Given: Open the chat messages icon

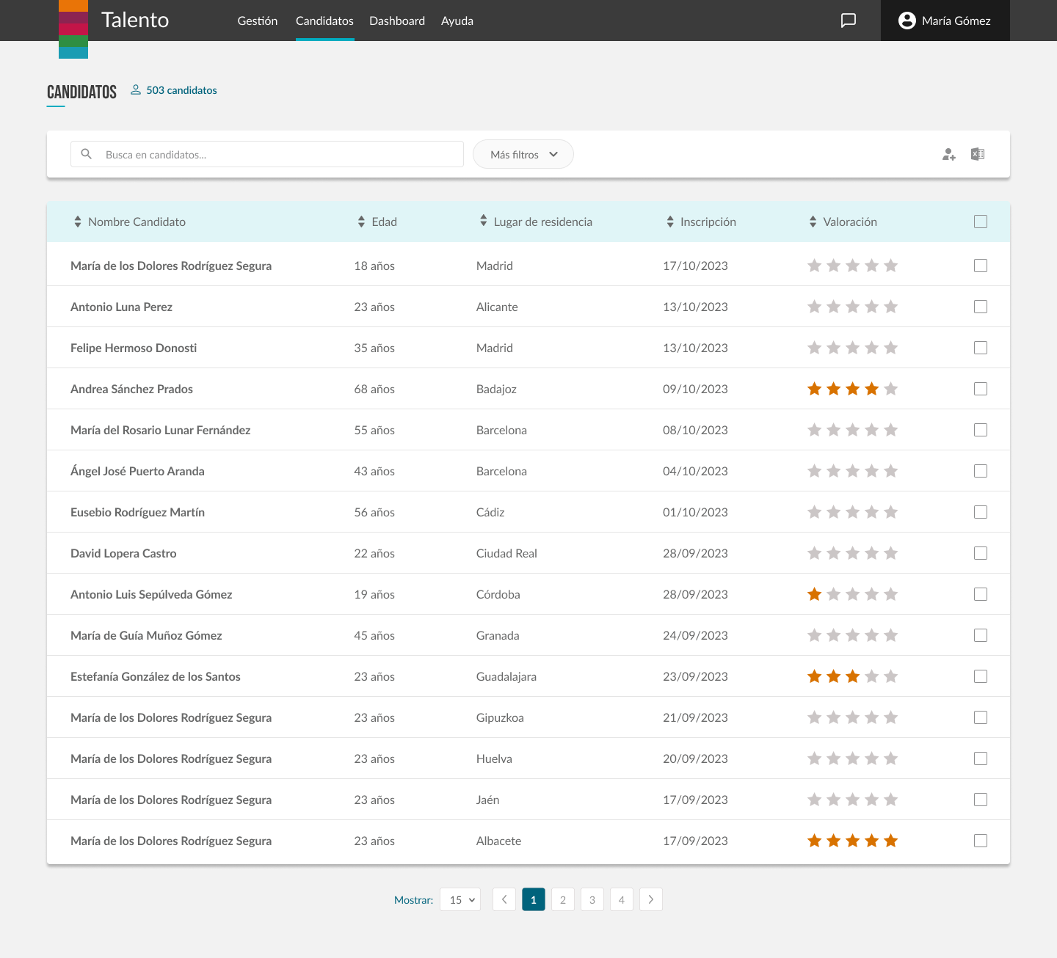Looking at the screenshot, I should 848,21.
